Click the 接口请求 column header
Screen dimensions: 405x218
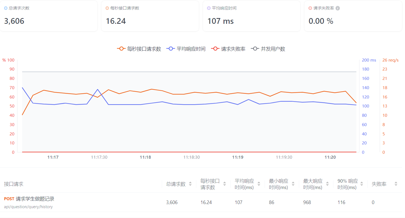pyautogui.click(x=14, y=184)
